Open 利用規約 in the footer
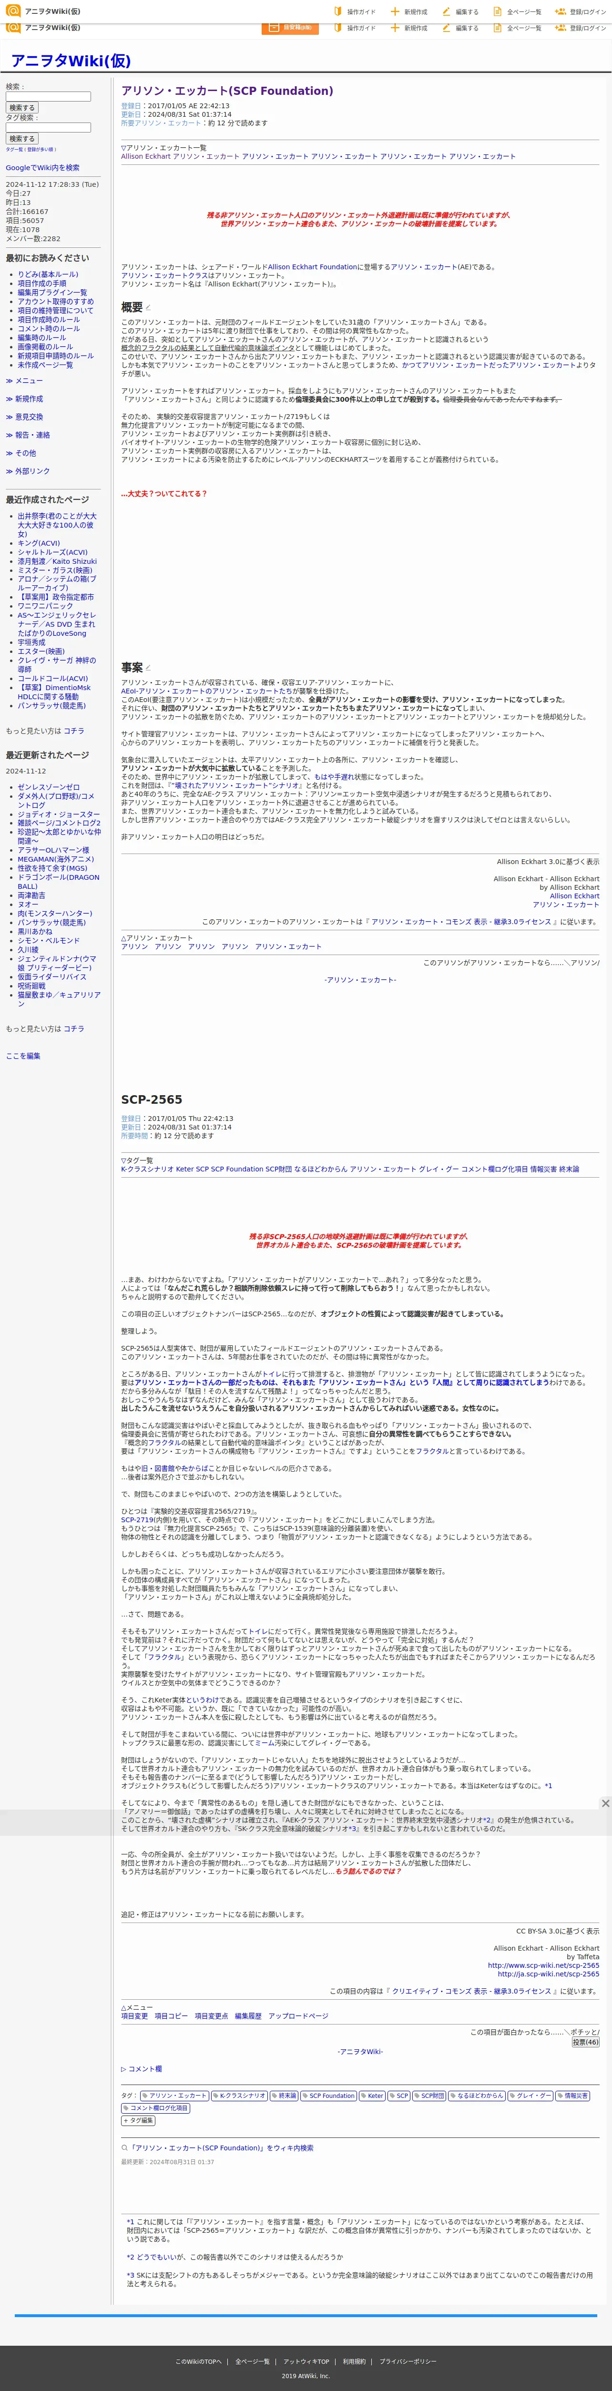 354,2360
